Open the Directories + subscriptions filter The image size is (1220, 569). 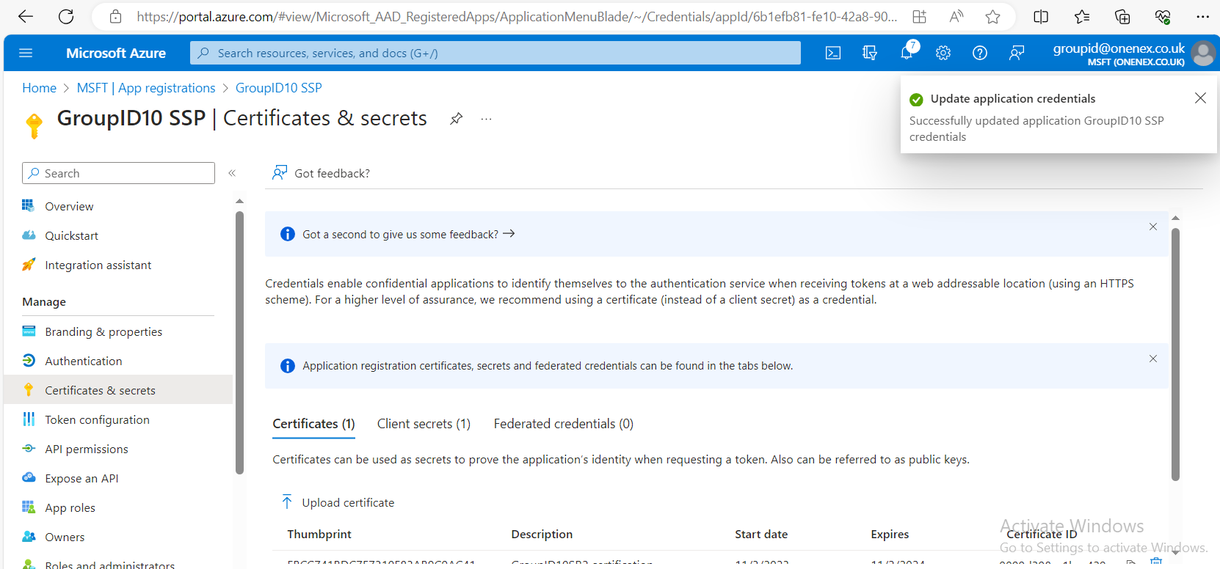coord(869,53)
